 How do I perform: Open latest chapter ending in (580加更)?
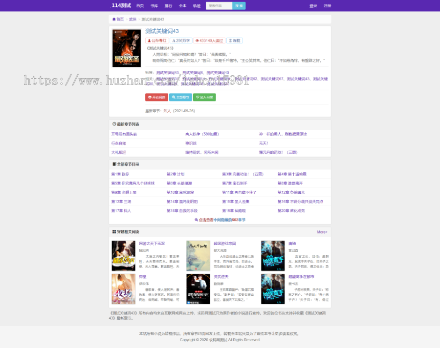[x=202, y=134]
